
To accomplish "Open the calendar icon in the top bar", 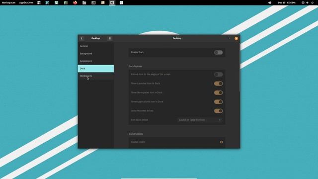I will pos(39,2).
